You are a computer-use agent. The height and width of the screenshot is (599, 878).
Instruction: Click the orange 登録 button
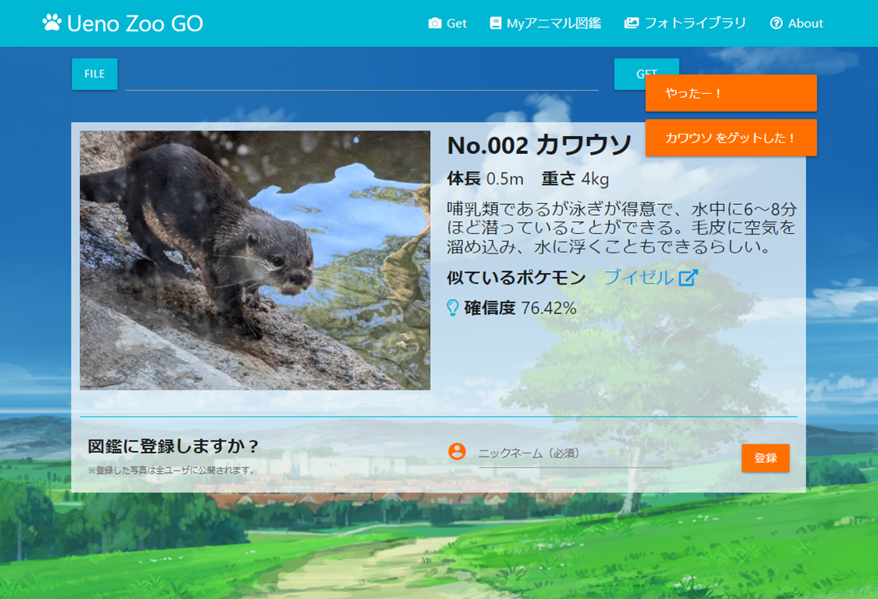pos(765,458)
